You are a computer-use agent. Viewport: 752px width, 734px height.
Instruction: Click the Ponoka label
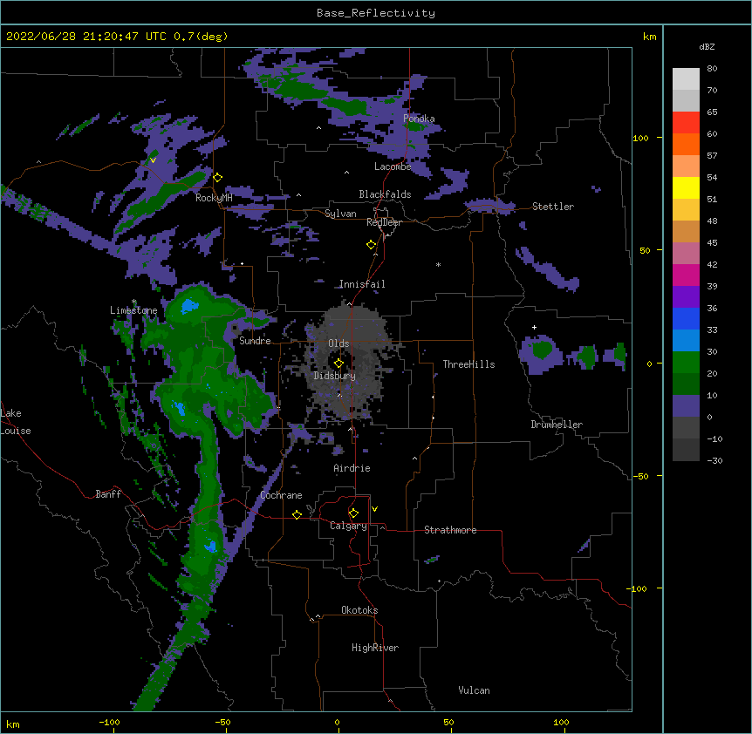coord(419,119)
